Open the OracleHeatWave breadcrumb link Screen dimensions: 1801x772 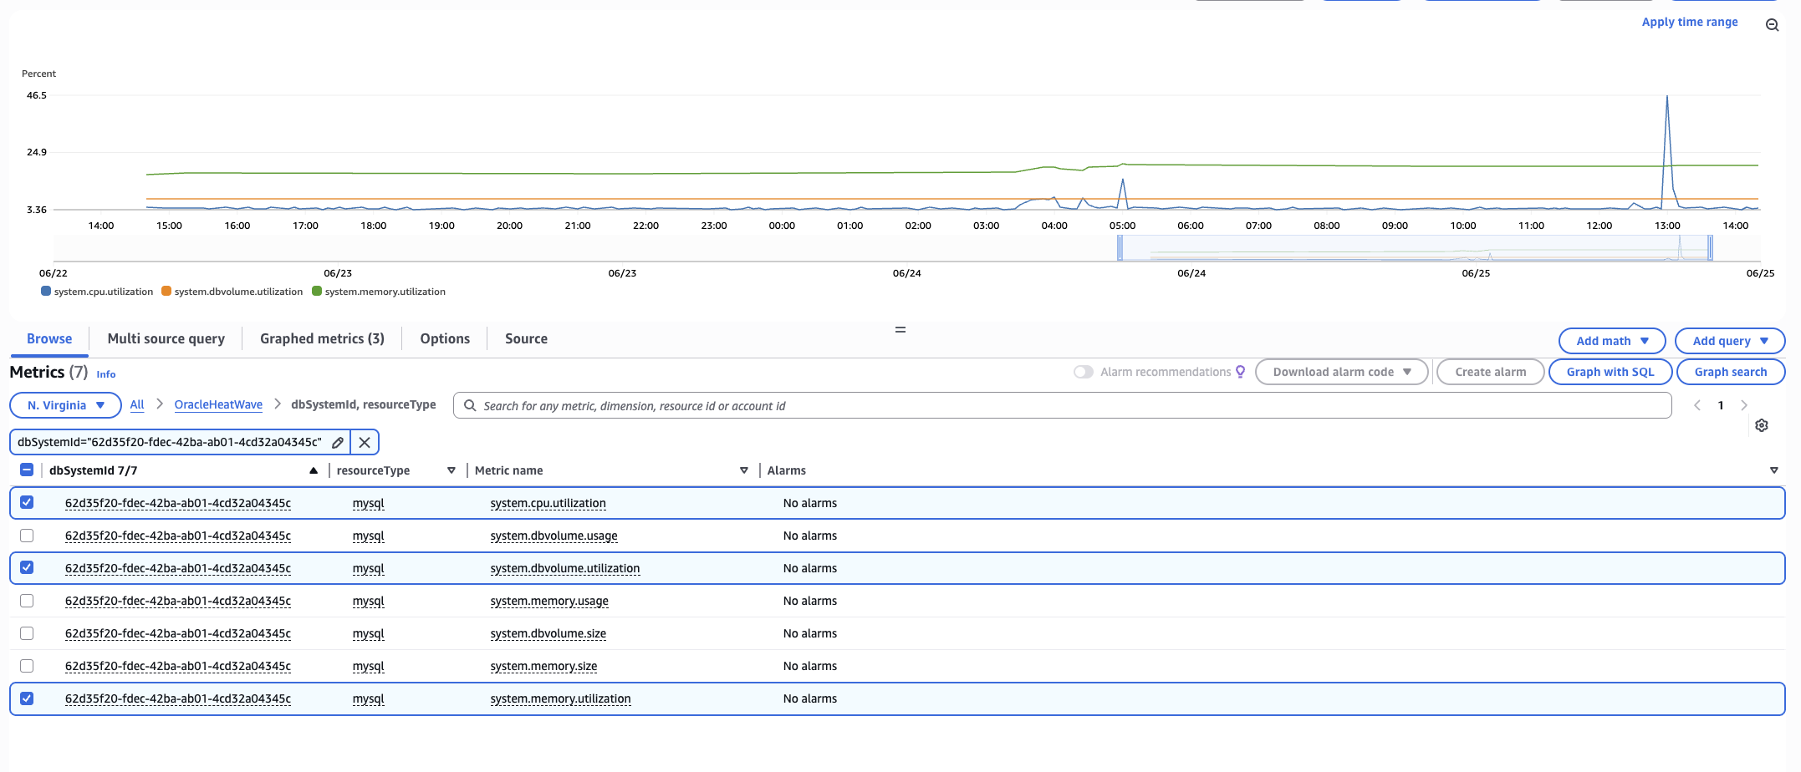pos(218,404)
